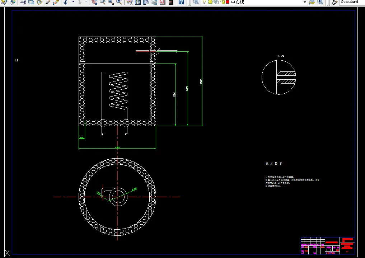Toggle layer viewport freeze icon
The width and height of the screenshot is (365, 258).
[216, 2]
